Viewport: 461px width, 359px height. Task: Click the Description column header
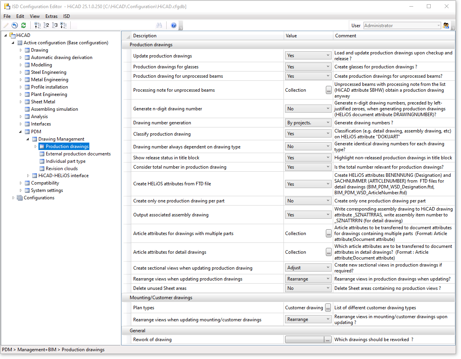[207, 36]
